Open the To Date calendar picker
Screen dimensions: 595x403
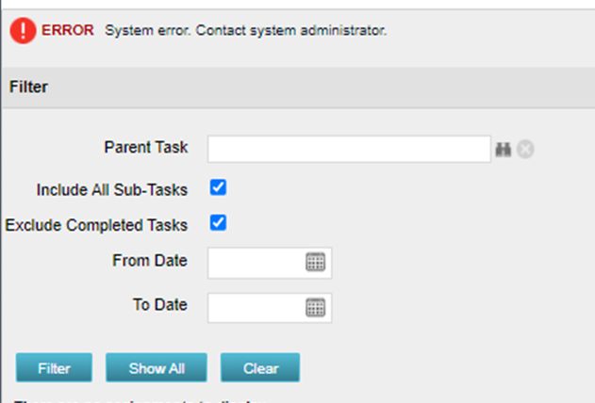click(315, 306)
